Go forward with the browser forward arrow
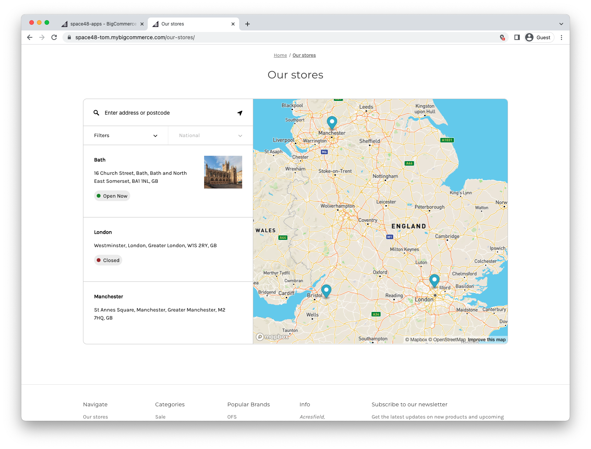This screenshot has height=449, width=591. tap(42, 37)
